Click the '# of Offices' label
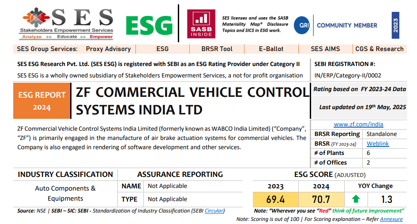Screen dimensions: 417x224 point(331,162)
